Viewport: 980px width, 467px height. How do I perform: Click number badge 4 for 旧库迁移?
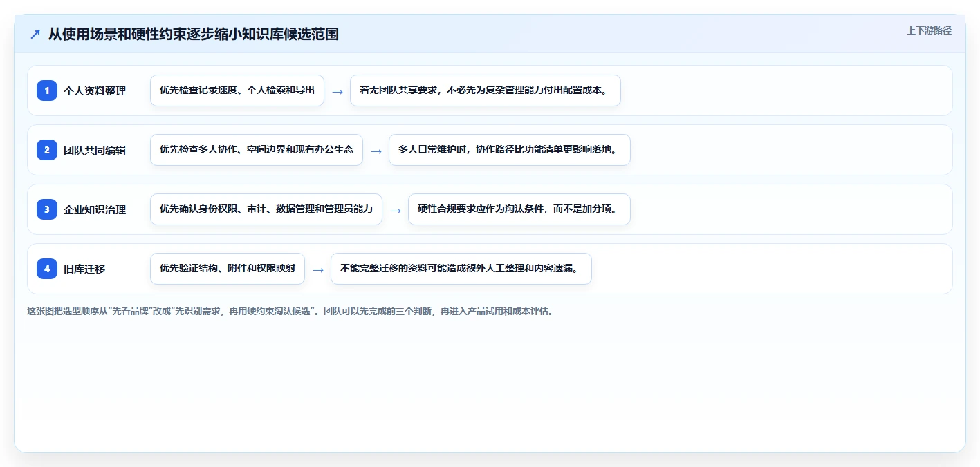47,268
